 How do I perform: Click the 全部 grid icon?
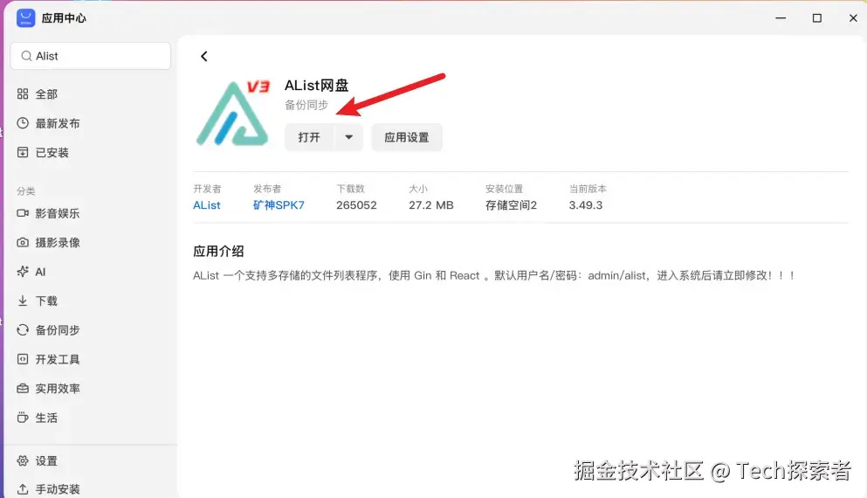coord(23,94)
